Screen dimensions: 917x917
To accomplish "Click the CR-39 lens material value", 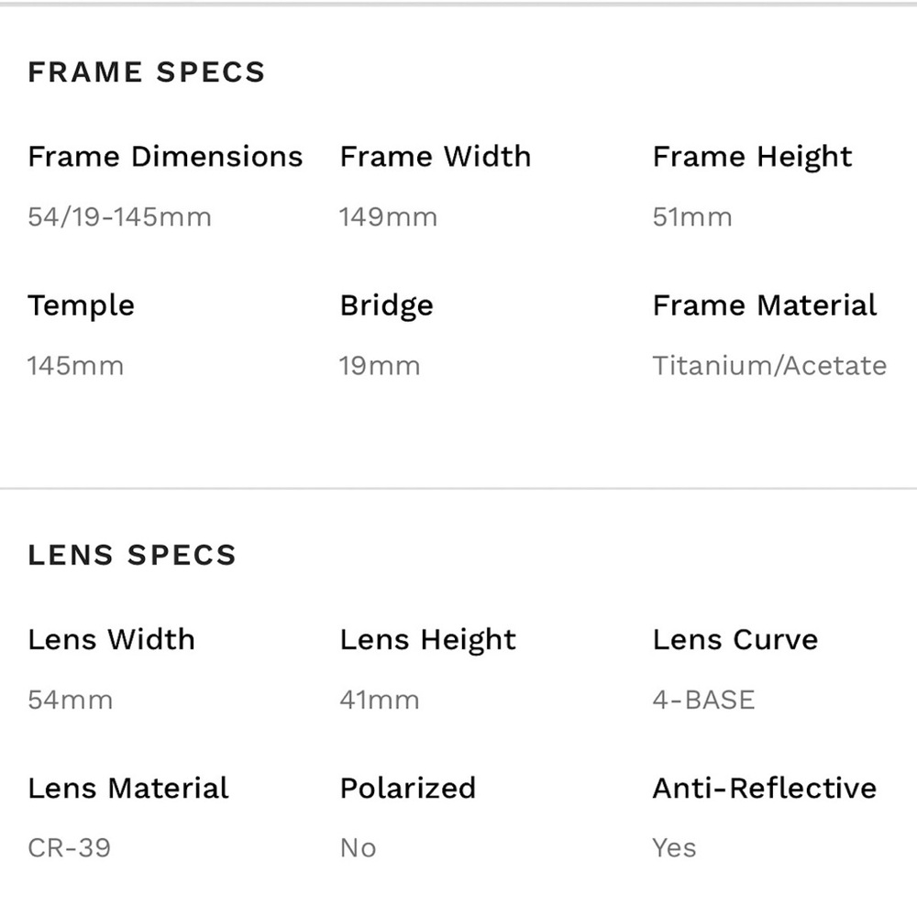I will (69, 848).
